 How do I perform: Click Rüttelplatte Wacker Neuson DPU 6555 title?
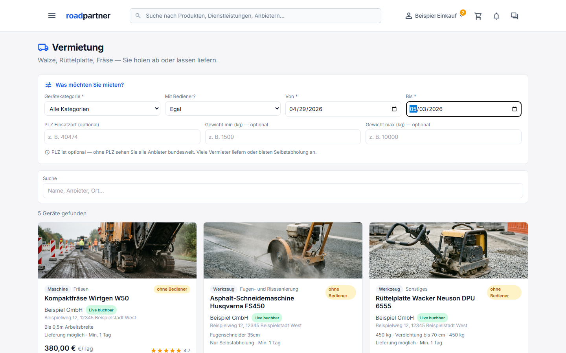pos(425,302)
